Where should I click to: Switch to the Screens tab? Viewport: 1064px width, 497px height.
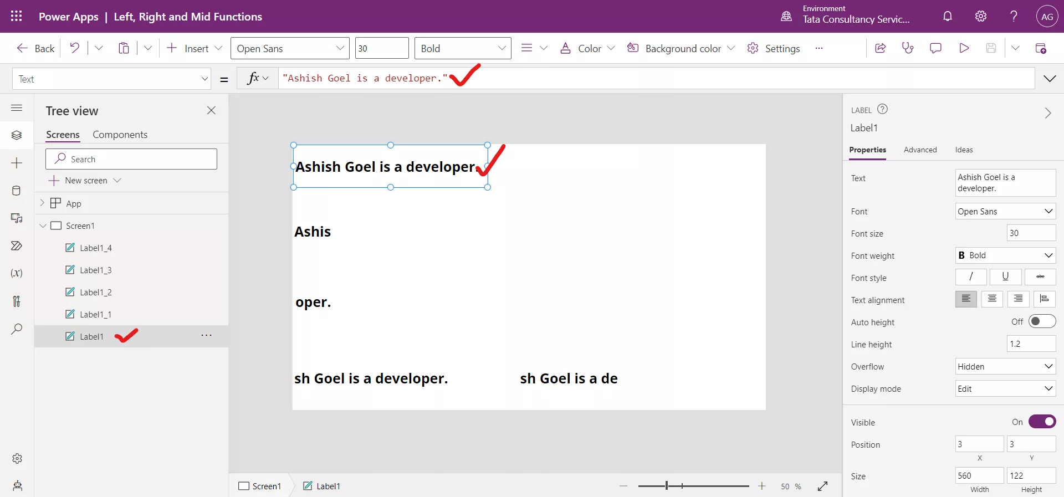tap(63, 135)
